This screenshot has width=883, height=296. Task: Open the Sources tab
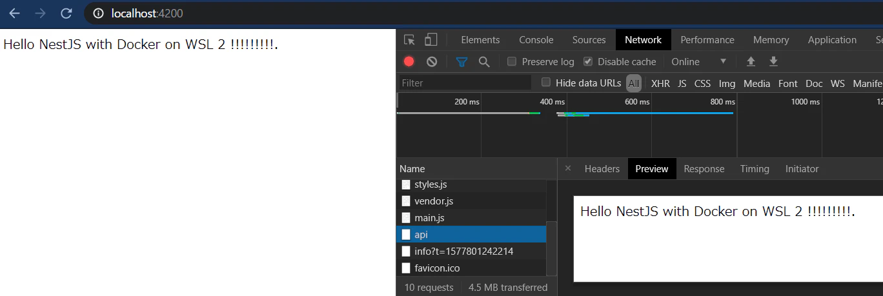[x=589, y=40]
